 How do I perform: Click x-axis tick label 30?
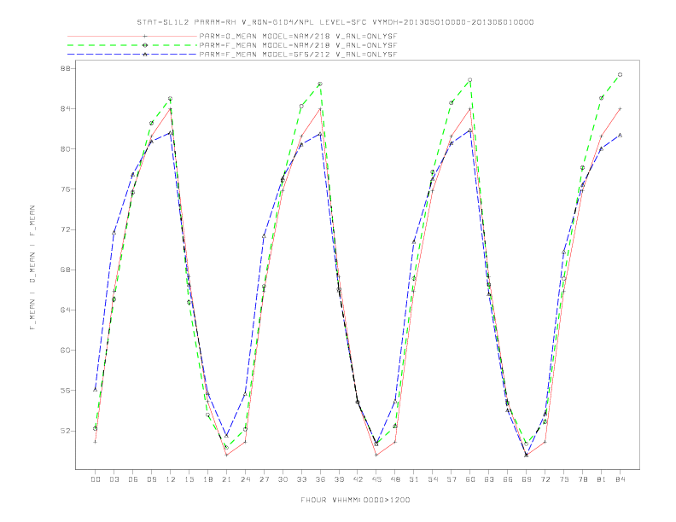[283, 479]
